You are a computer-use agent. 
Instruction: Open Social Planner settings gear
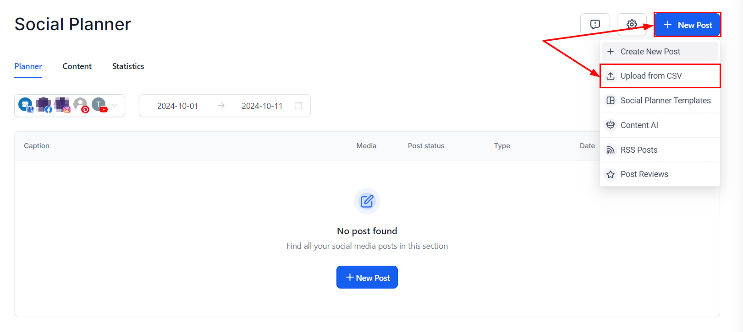[x=632, y=24]
